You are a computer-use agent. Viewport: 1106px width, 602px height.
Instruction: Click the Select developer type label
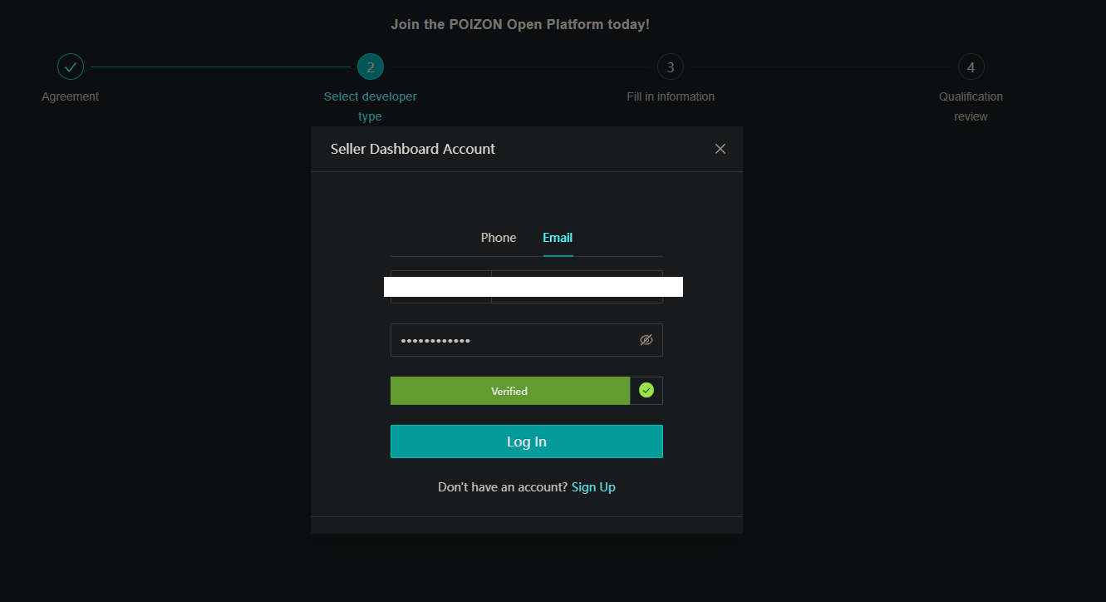[x=371, y=106]
